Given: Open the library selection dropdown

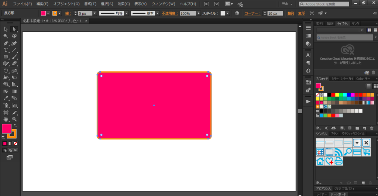Looking at the screenshot, I should 340,30.
